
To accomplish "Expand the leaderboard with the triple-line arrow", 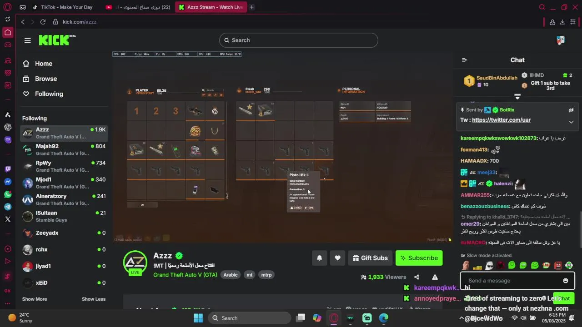I will tap(517, 96).
